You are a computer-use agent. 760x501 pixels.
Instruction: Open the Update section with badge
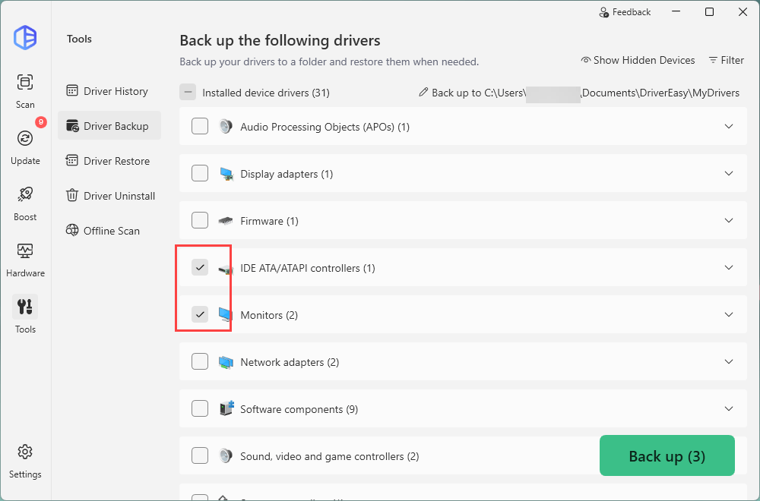tap(25, 138)
